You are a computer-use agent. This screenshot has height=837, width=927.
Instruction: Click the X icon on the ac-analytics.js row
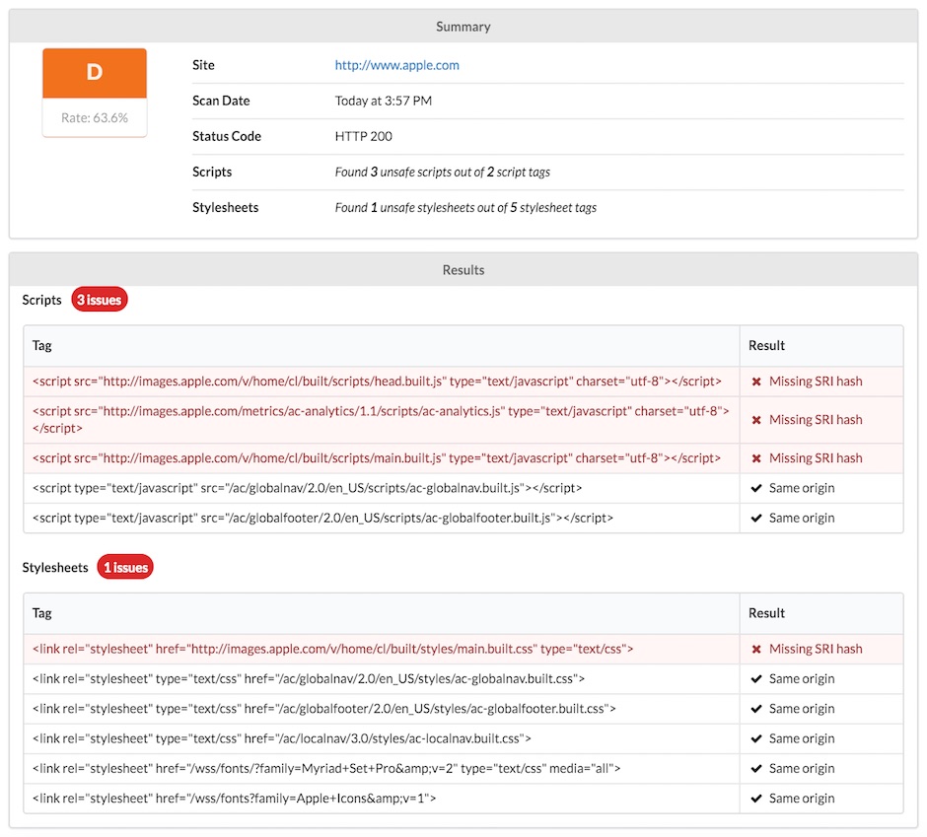(757, 419)
